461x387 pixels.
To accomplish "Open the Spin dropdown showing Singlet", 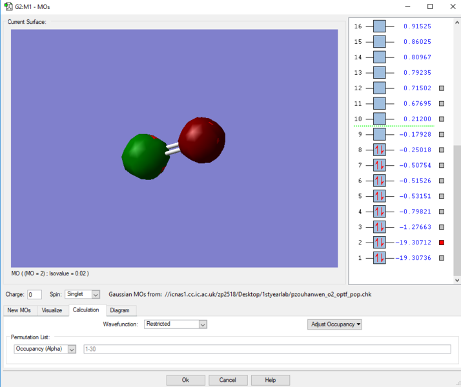I will [83, 294].
